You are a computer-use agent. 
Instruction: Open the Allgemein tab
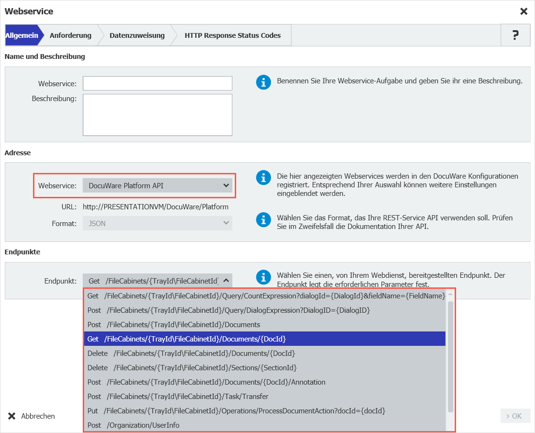(22, 35)
